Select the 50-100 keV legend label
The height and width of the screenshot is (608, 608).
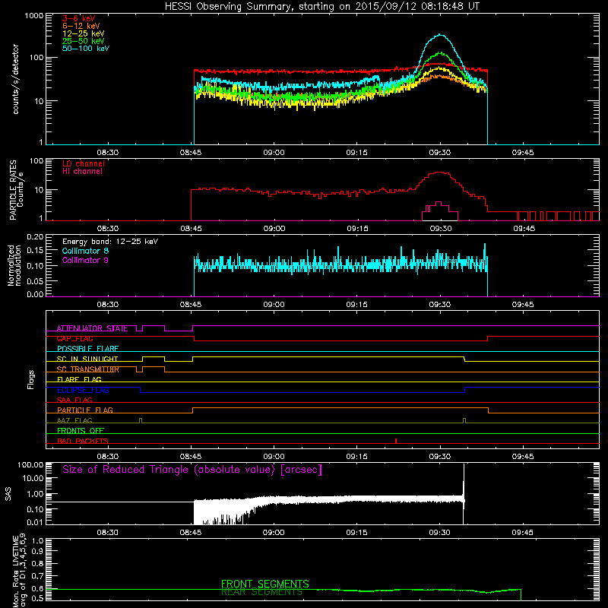(x=86, y=49)
